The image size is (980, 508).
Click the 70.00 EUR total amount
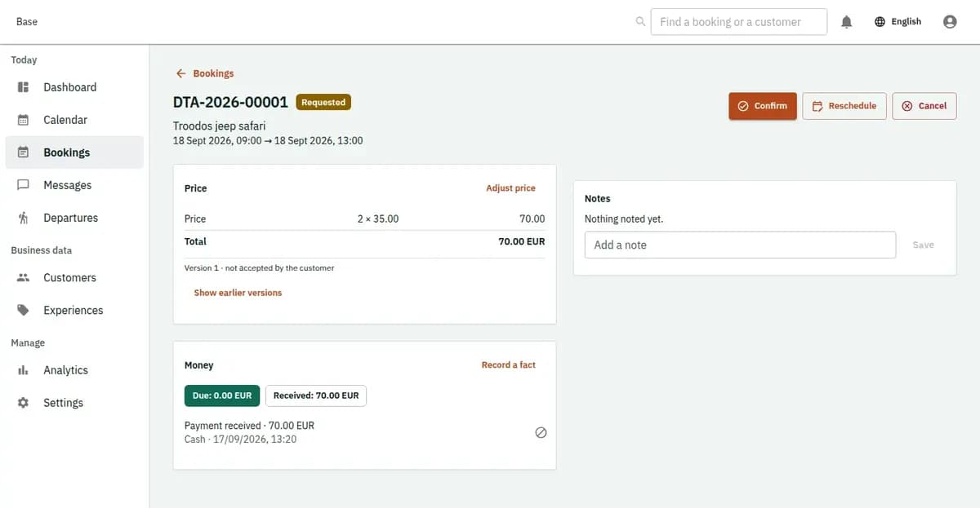click(x=522, y=241)
